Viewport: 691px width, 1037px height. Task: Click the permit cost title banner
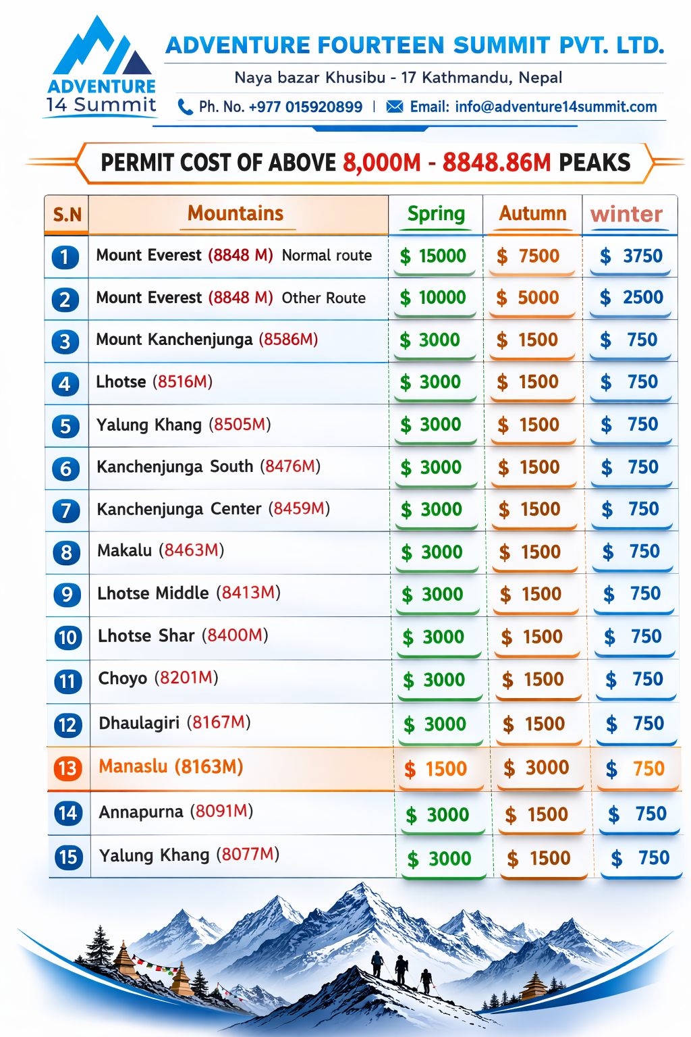[x=365, y=163]
